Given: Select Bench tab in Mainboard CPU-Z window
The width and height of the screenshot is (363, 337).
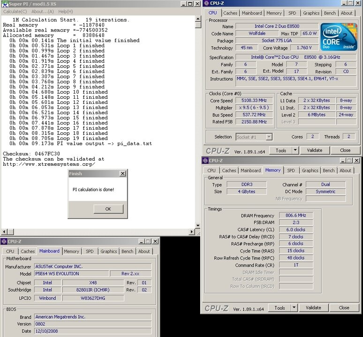Looking at the screenshot, I should 127,251.
